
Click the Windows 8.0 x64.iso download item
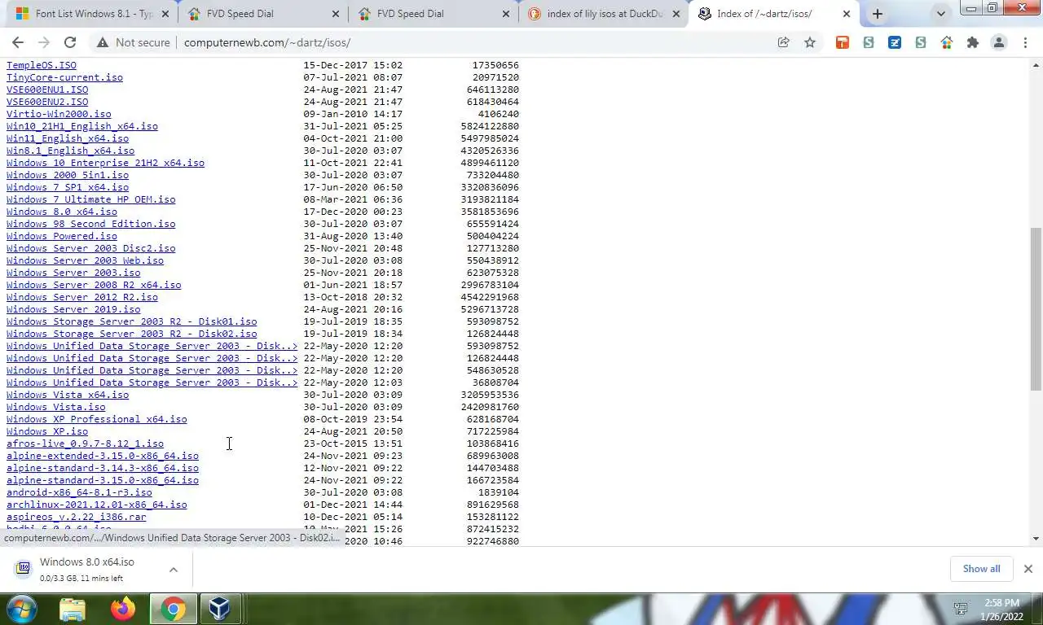point(87,569)
